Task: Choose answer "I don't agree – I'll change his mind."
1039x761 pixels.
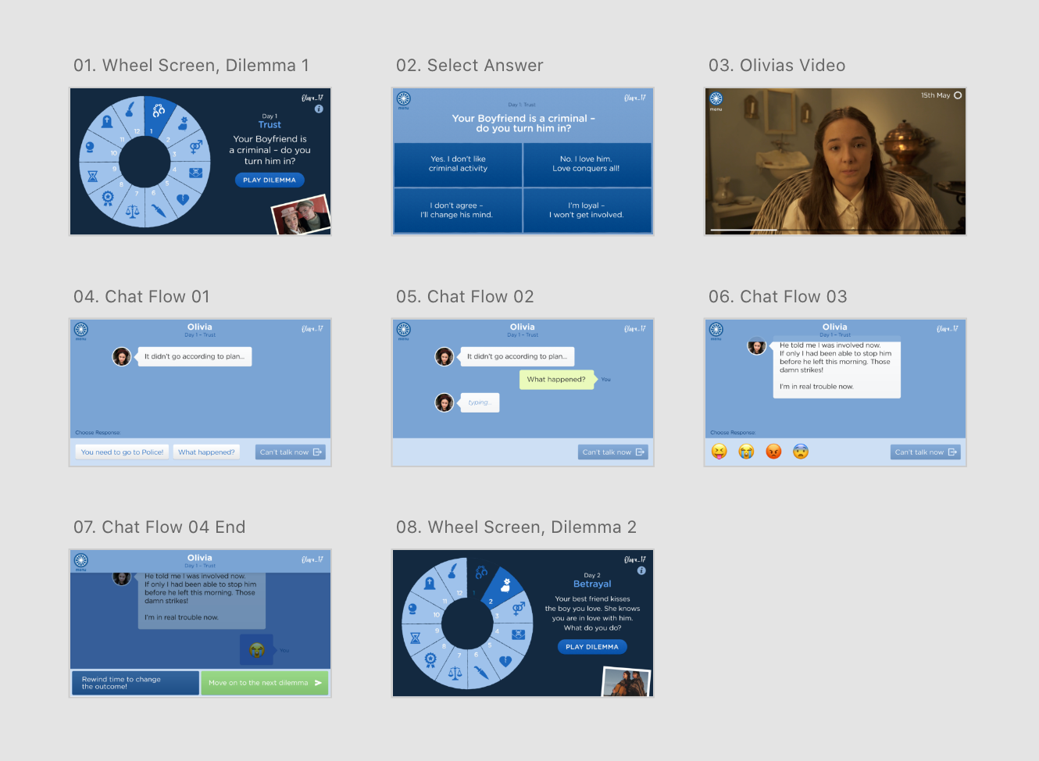Action: [x=458, y=210]
